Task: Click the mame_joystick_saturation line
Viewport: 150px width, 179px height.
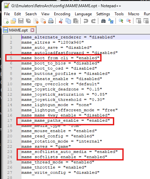Action: pyautogui.click(x=64, y=94)
